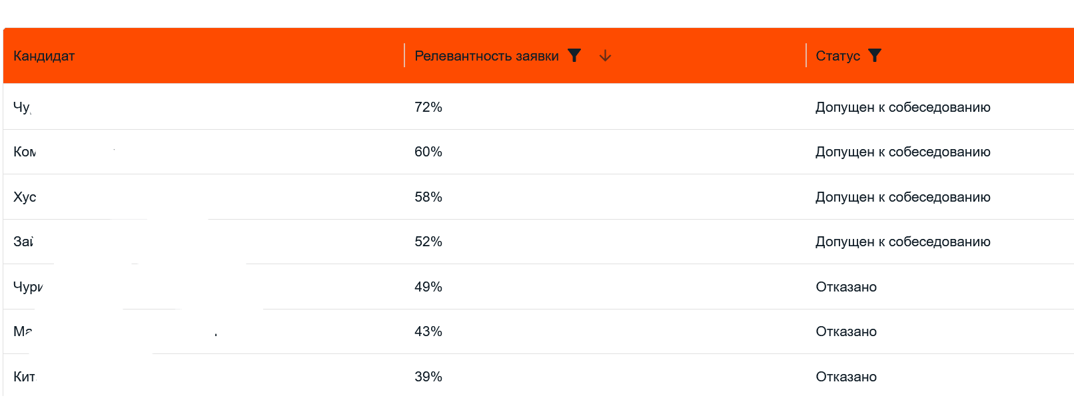Toggle descending sort arrow on relevance column
This screenshot has width=1074, height=400.
[x=605, y=56]
